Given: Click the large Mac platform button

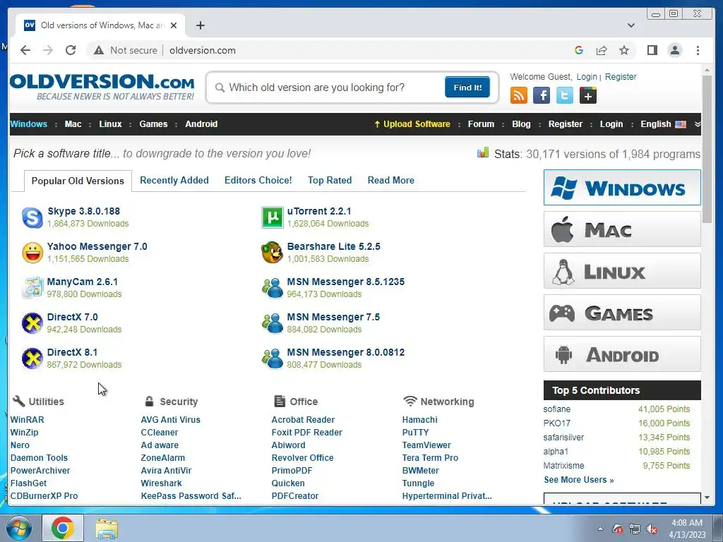Looking at the screenshot, I should pyautogui.click(x=622, y=229).
